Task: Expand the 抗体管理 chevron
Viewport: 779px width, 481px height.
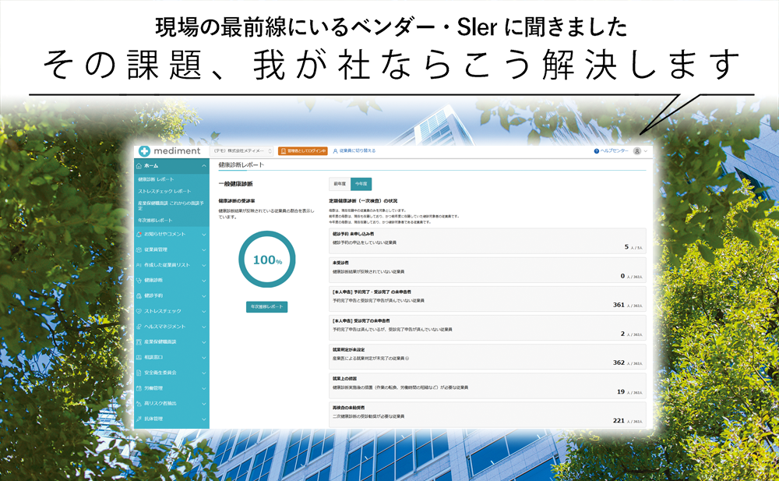Action: pos(203,419)
